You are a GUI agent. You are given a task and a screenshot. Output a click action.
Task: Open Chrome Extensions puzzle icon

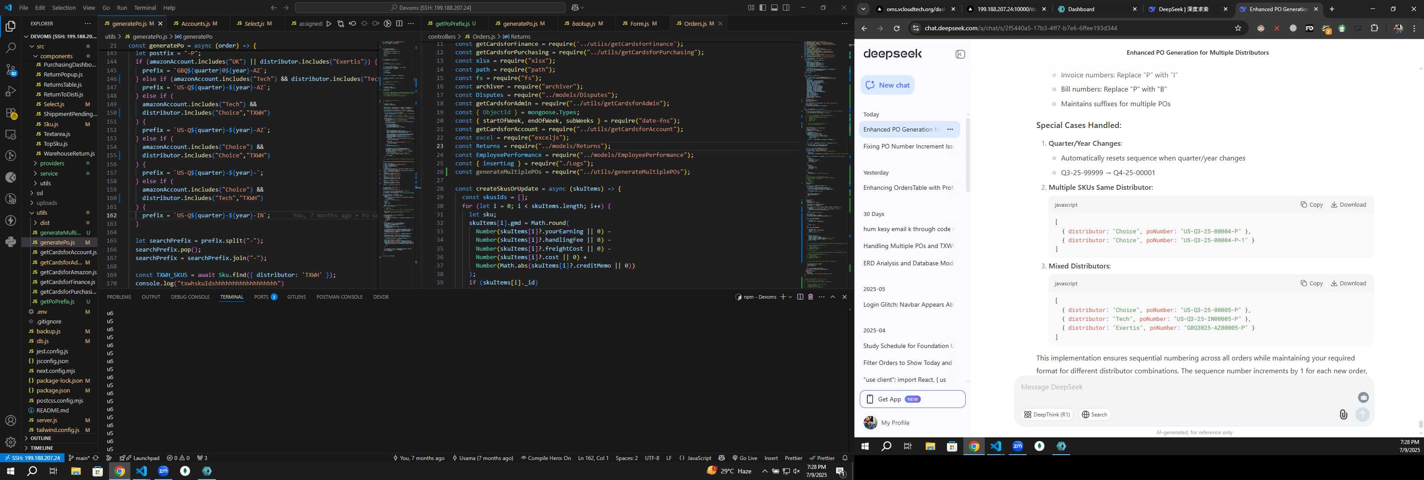[x=1374, y=28]
